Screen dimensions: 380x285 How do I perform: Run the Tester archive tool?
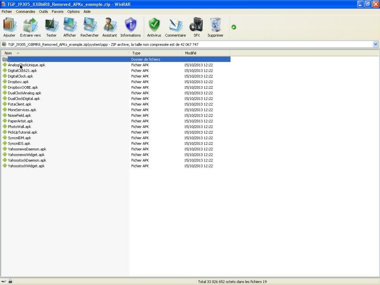[x=51, y=27]
